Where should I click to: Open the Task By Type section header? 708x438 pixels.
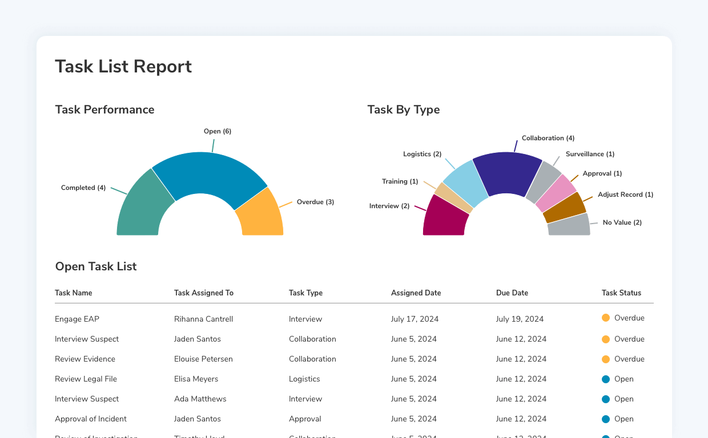tap(404, 109)
